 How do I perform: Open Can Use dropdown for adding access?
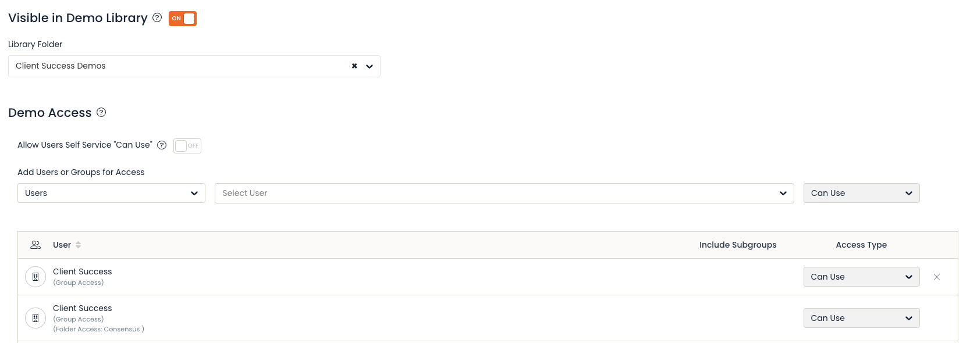coord(861,193)
